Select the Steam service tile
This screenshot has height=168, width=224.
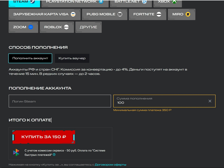[24, 4]
